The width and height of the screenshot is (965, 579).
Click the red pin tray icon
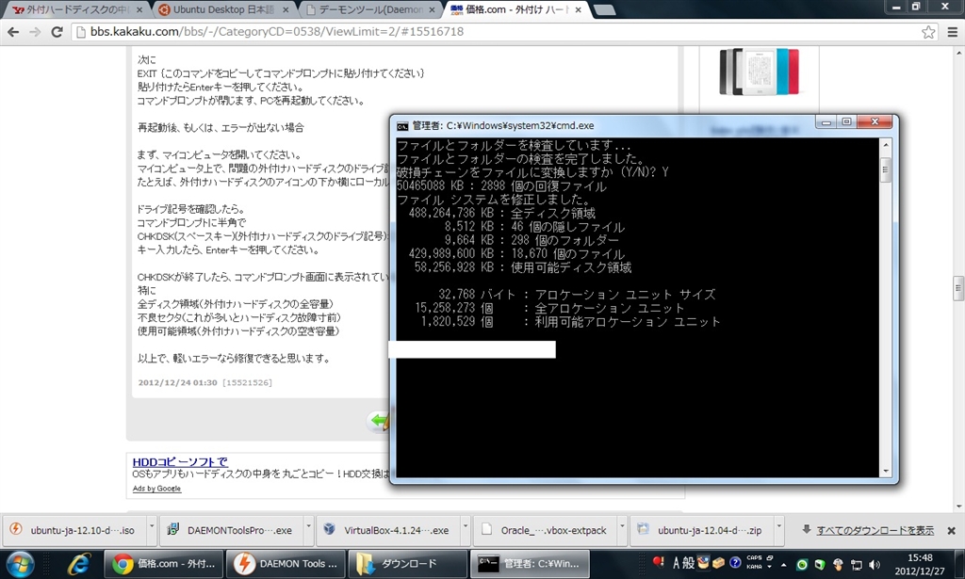[659, 562]
